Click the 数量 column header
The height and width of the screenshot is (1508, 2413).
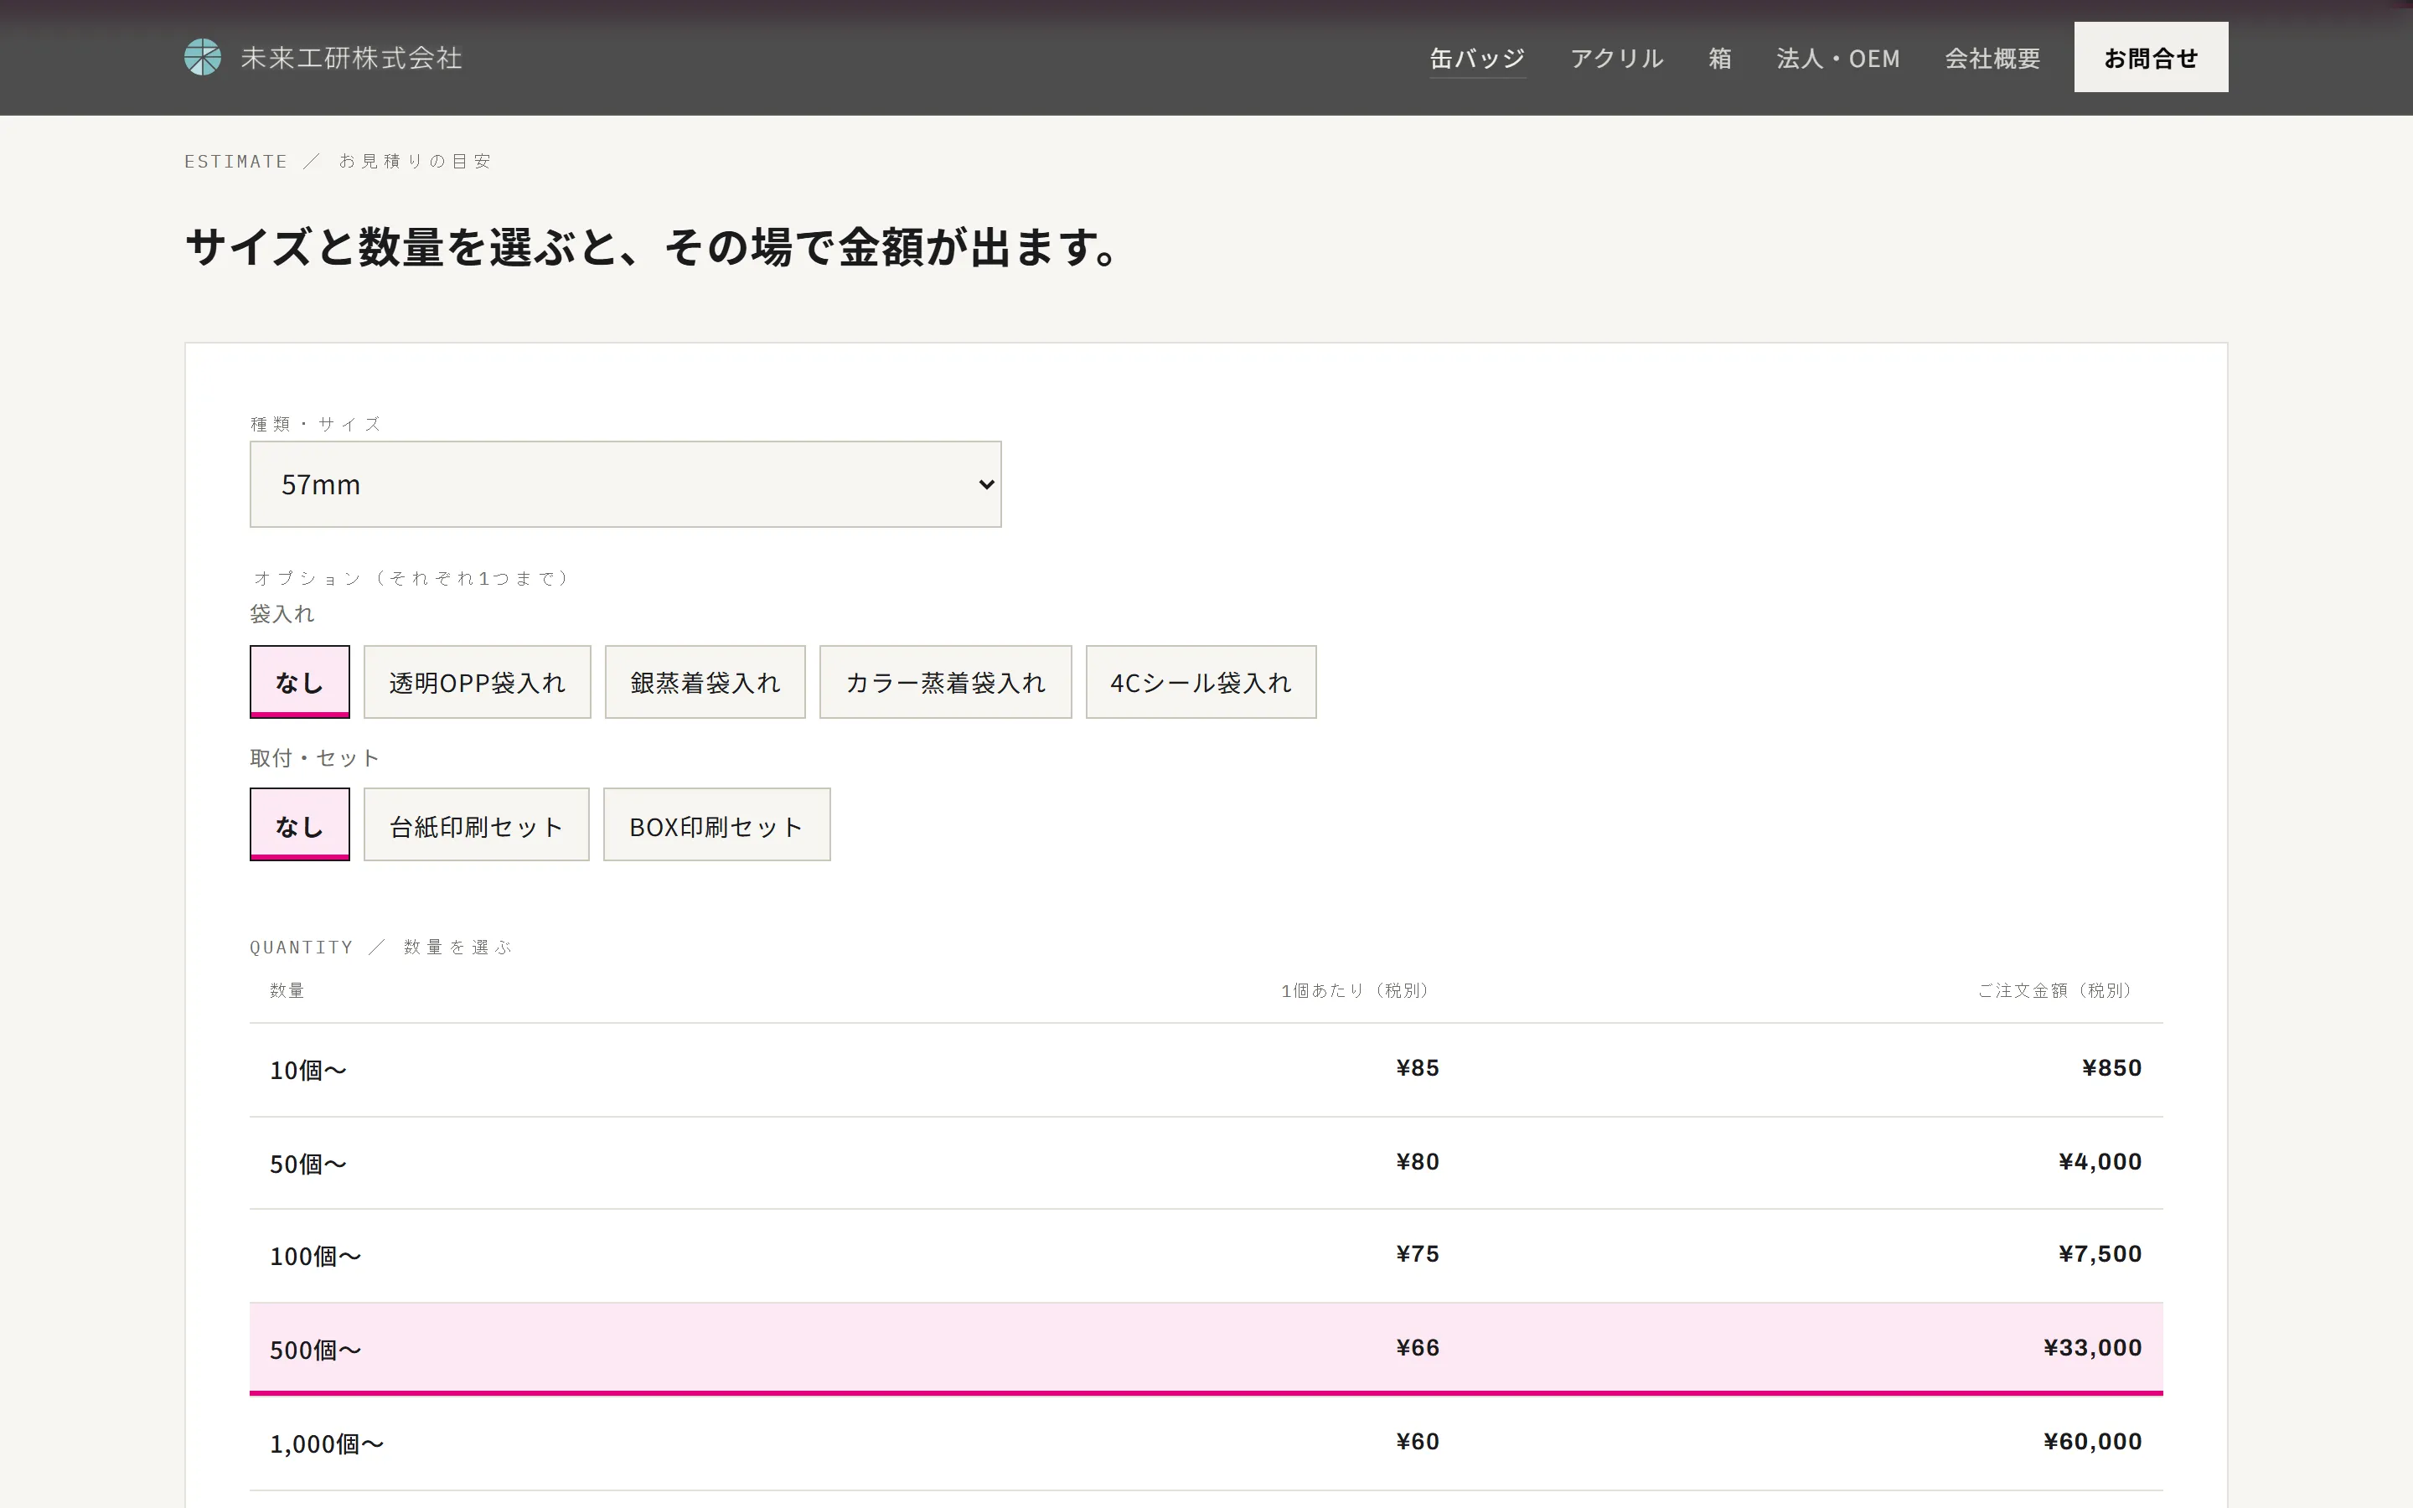tap(287, 990)
